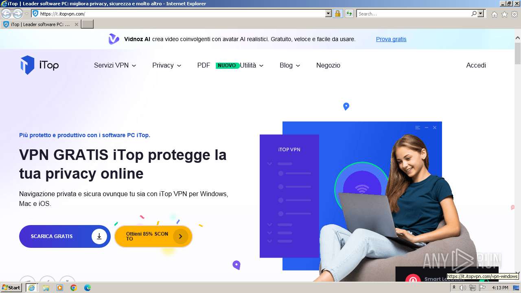This screenshot has height=293, width=521.
Task: Open a new blank tab
Action: [88, 24]
